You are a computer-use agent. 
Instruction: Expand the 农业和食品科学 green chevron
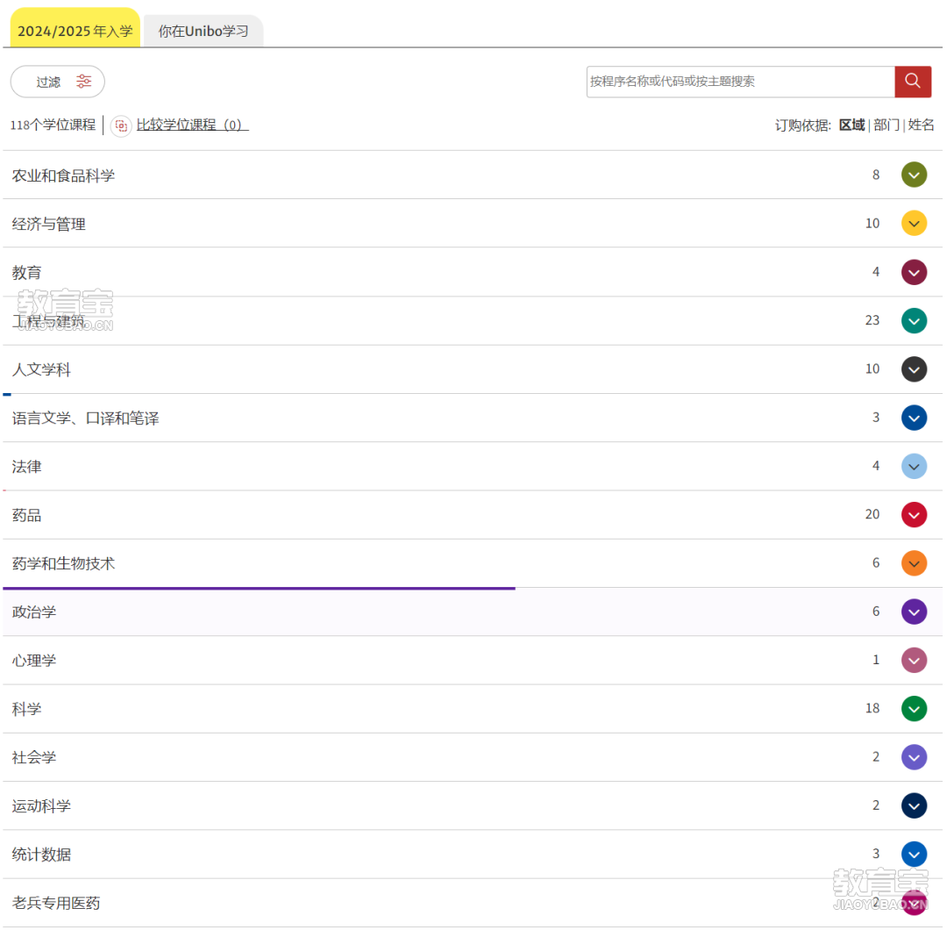coord(914,175)
